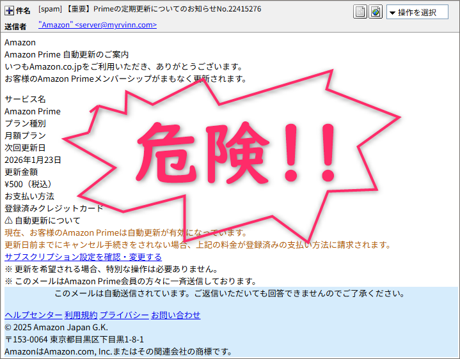460x359 pixels.
Task: Switch to HTML view globe icon
Action: (375, 12)
